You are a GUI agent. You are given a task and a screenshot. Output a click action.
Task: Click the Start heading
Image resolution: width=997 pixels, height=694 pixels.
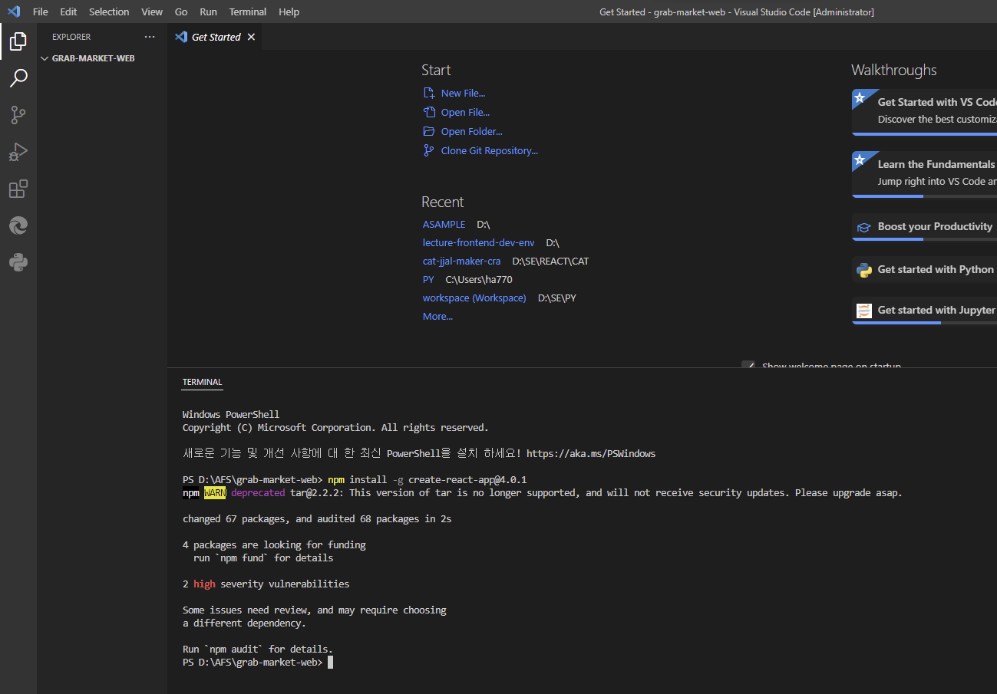coord(436,70)
